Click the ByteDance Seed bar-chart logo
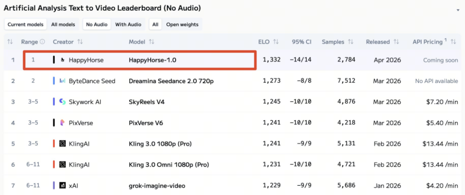Image resolution: width=465 pixels, height=195 pixels. [x=62, y=81]
